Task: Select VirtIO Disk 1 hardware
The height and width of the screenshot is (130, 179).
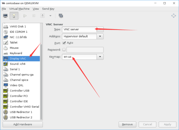Action: pyautogui.click(x=21, y=26)
